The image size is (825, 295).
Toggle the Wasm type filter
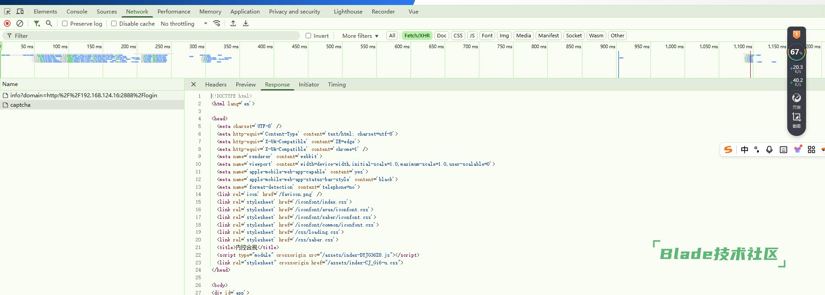[x=596, y=36]
